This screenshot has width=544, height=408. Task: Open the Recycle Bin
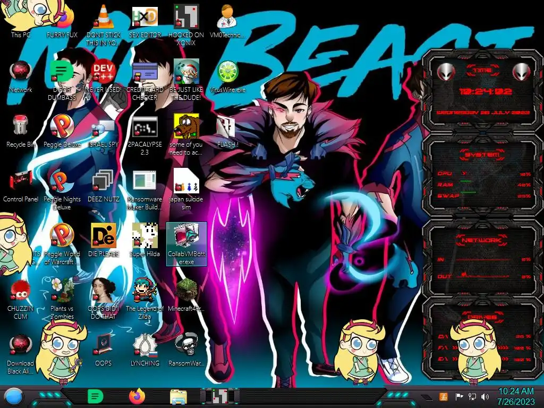point(21,131)
